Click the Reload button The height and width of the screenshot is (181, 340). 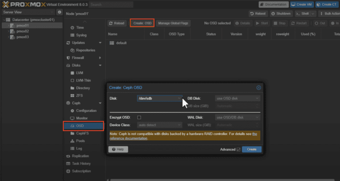(117, 23)
